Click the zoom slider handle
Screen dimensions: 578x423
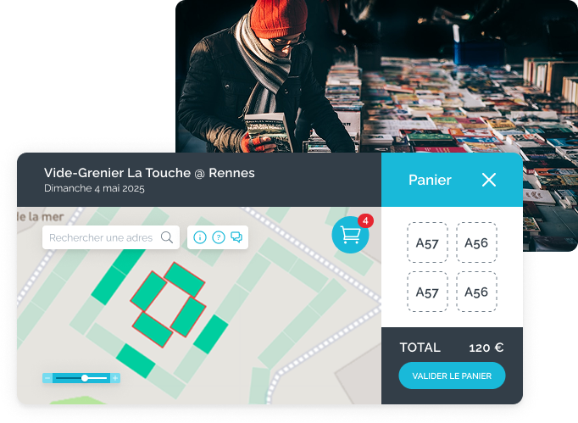point(85,378)
